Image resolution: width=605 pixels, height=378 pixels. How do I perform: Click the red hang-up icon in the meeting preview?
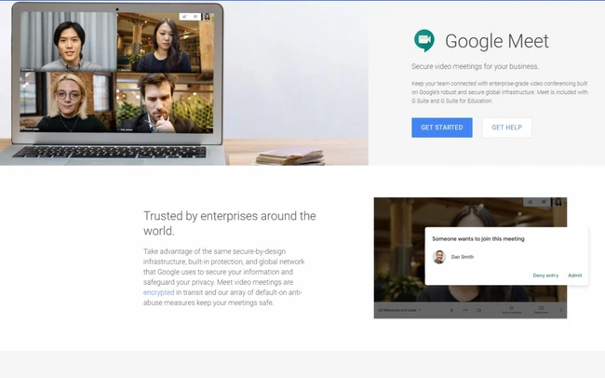point(465,310)
